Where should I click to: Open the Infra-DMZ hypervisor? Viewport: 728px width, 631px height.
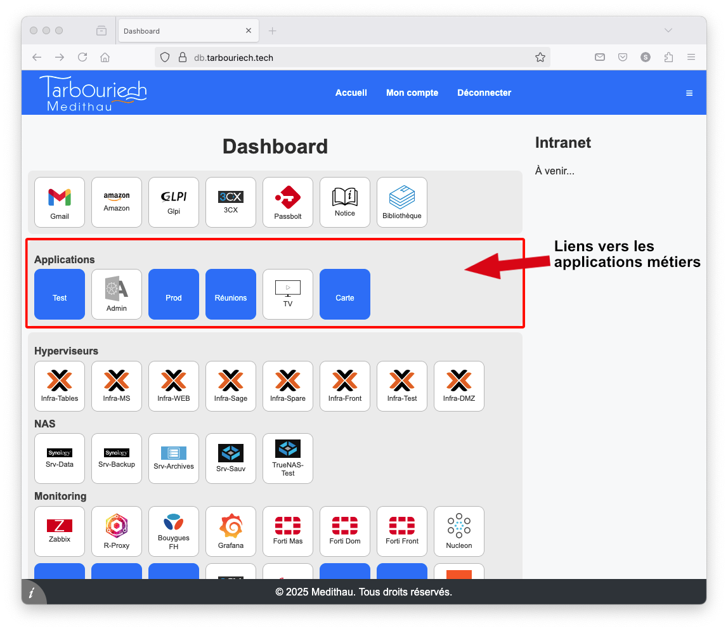pos(458,386)
